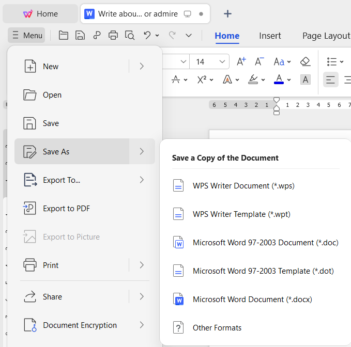Expand the New submenu arrow
This screenshot has width=351, height=347.
[142, 66]
